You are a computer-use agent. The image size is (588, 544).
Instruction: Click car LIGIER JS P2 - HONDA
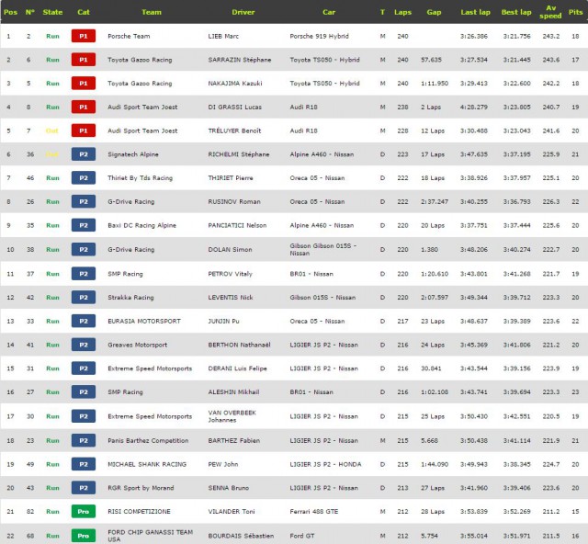325,464
